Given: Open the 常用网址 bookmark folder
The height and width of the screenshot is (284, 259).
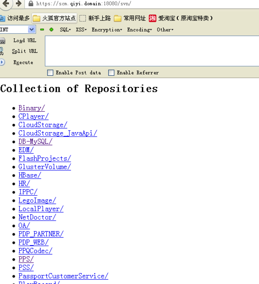Looking at the screenshot, I should pyautogui.click(x=130, y=18).
